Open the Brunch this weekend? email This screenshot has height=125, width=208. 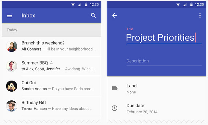pyautogui.click(x=51, y=46)
